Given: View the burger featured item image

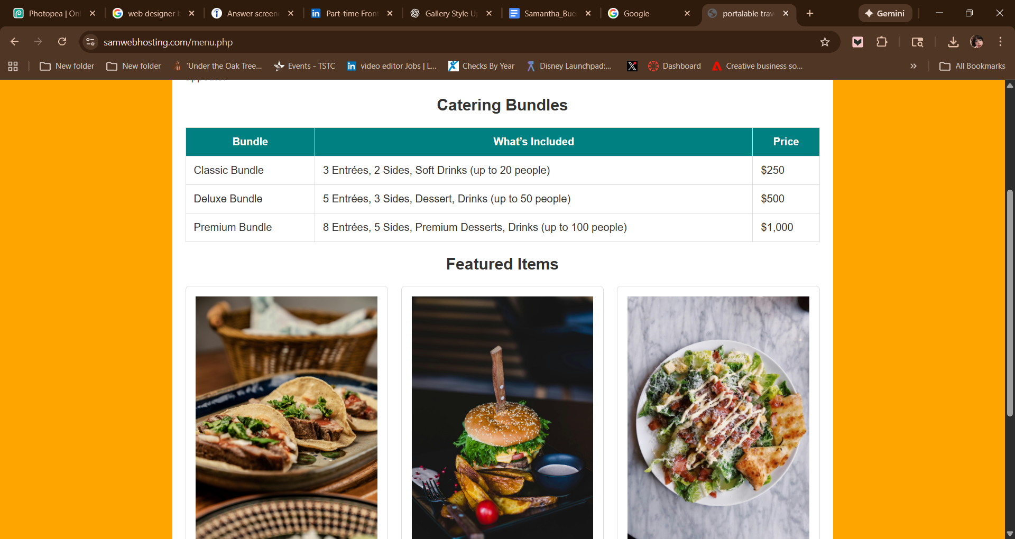Looking at the screenshot, I should (502, 417).
